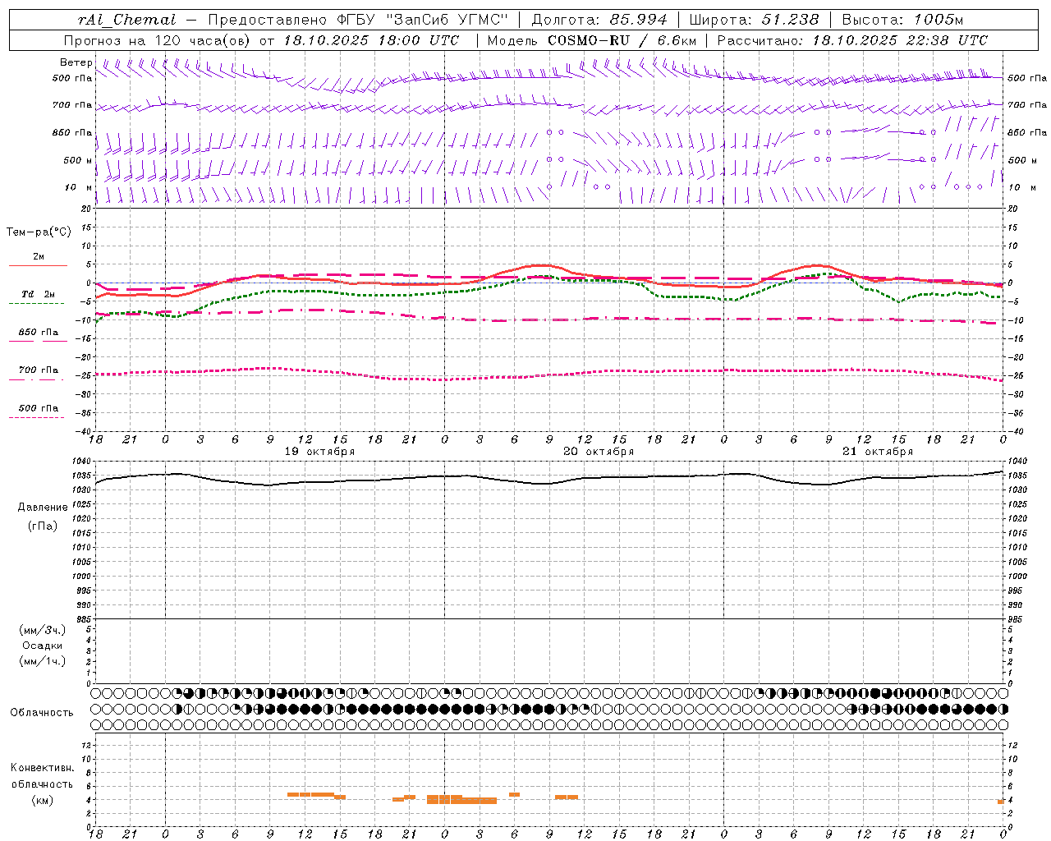The width and height of the screenshot is (1051, 841).
Task: Click the forecast start time 18:00 UTC
Action: (418, 40)
